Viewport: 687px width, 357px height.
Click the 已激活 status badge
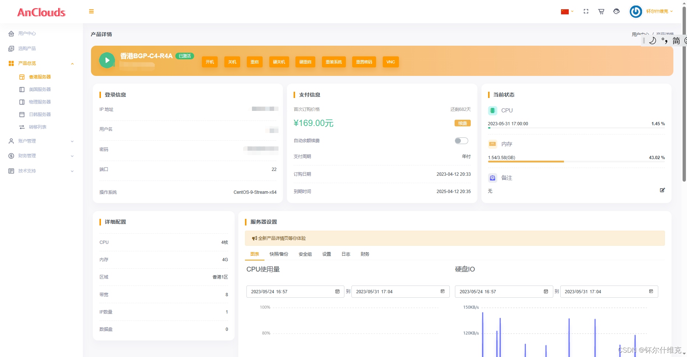click(x=185, y=56)
